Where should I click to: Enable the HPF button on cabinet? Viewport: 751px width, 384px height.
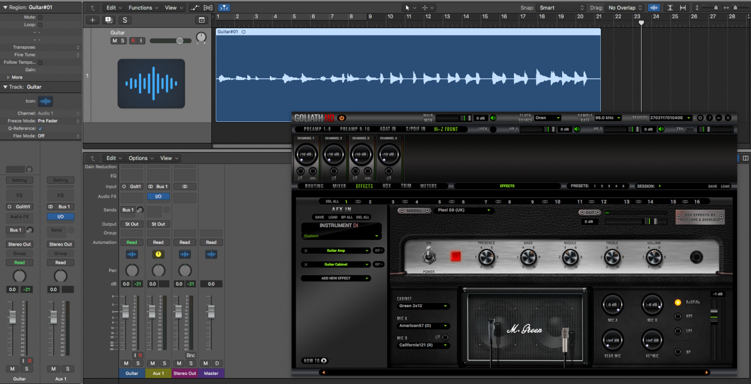678,316
